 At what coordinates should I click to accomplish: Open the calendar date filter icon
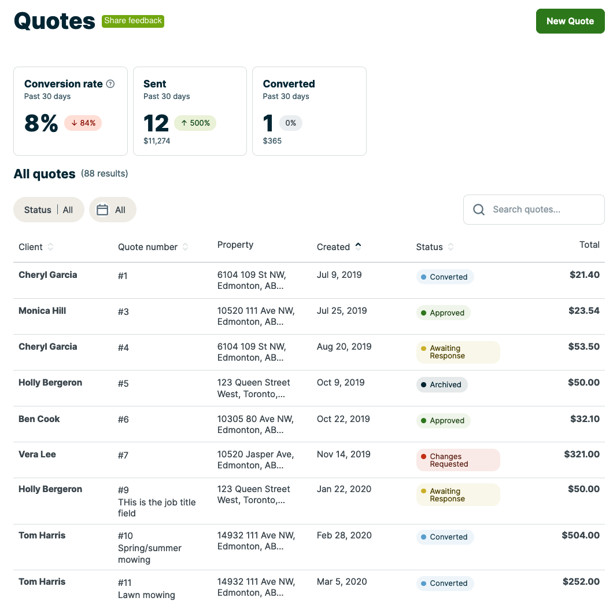coord(102,210)
